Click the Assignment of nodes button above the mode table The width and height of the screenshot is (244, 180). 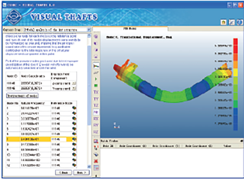[x=22, y=96]
